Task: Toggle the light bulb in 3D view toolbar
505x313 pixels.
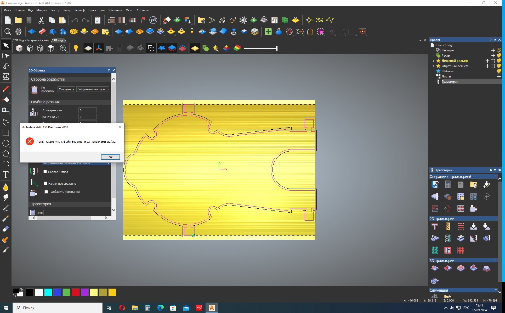Action: 76,48
